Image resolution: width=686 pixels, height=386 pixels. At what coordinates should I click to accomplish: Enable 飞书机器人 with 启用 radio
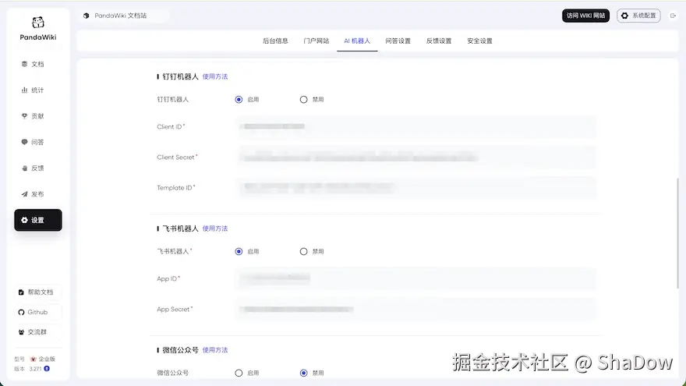pos(239,252)
